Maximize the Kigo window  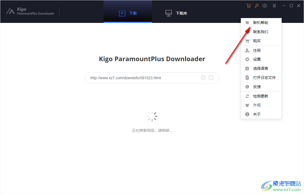291,6
